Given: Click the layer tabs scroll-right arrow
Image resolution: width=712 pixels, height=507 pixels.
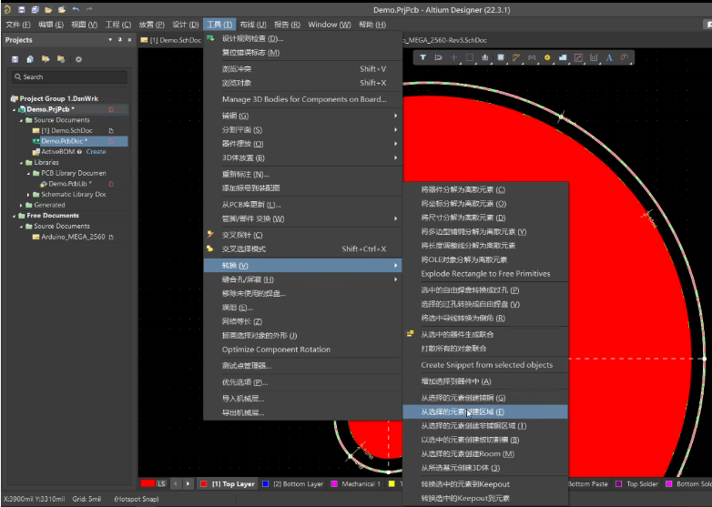Looking at the screenshot, I should pyautogui.click(x=188, y=484).
